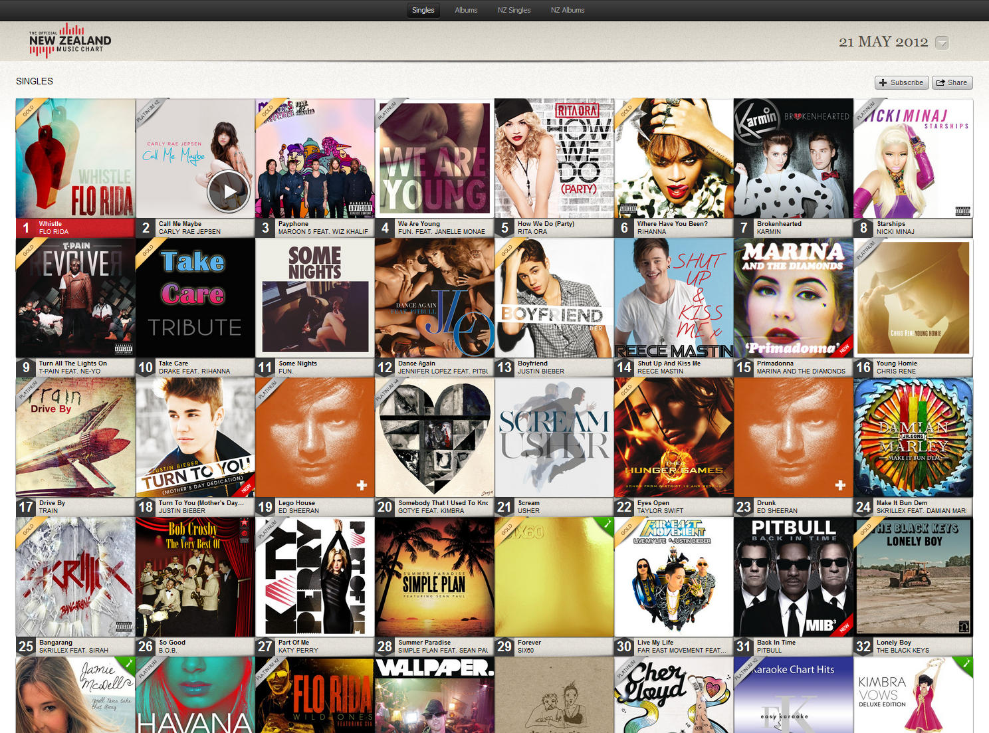Click the plus icon on Lego House cover
Image resolution: width=989 pixels, height=733 pixels.
[362, 485]
